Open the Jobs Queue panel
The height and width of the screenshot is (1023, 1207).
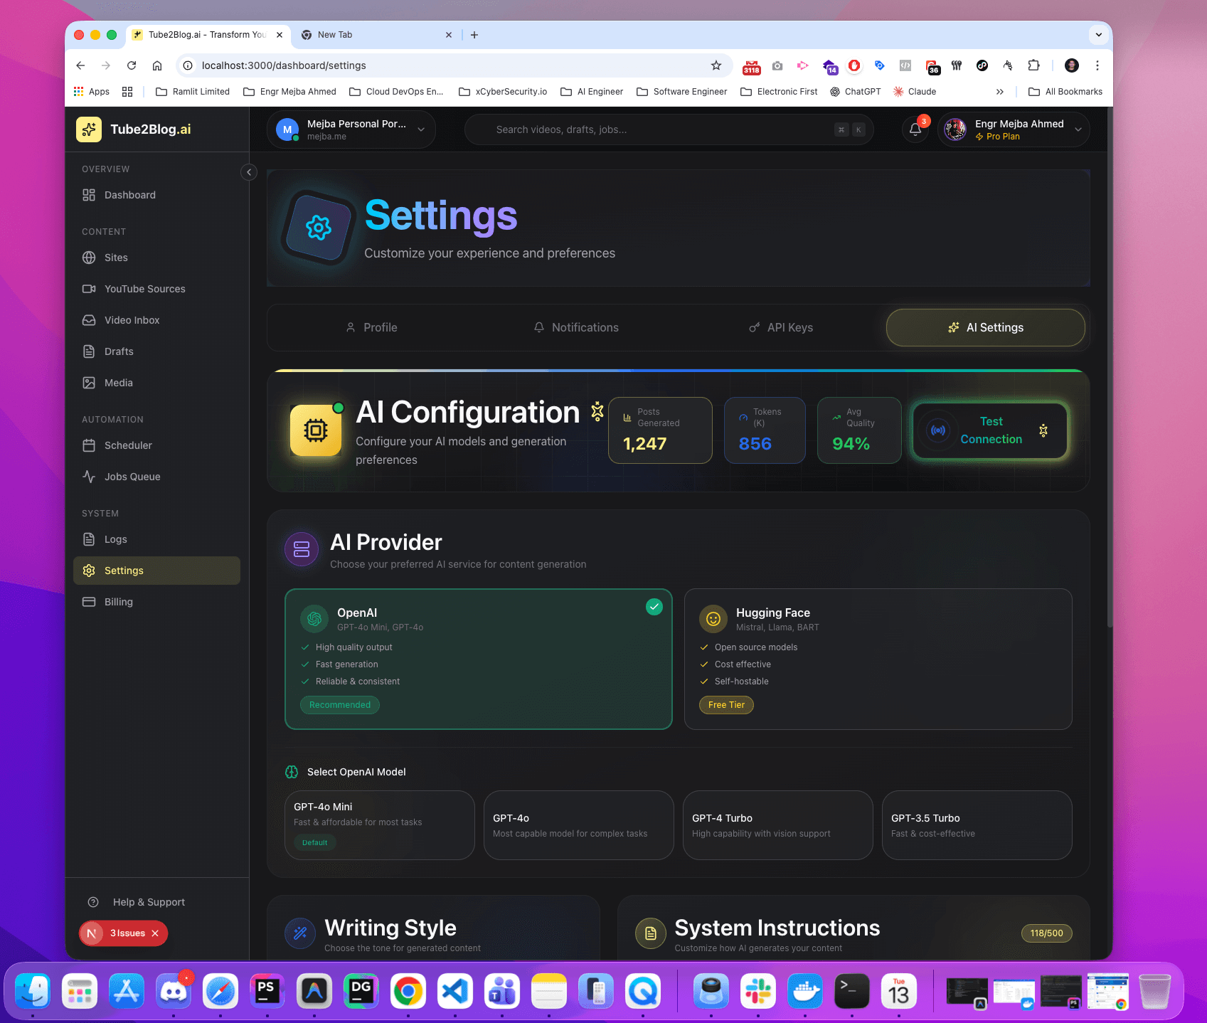(132, 477)
